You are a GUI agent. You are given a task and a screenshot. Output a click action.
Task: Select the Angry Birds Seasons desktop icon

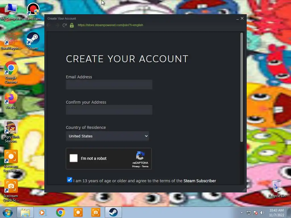[x=11, y=132]
